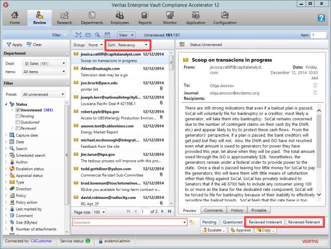Open the Reports section
Image resolution: width=331 pixels, height=249 pixels.
coord(145,18)
